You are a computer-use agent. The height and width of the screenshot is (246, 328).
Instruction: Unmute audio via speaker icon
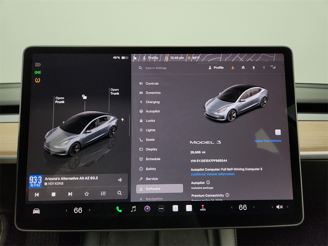[x=279, y=207]
